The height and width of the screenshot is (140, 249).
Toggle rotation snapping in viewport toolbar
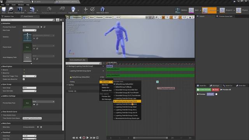click(x=171, y=17)
